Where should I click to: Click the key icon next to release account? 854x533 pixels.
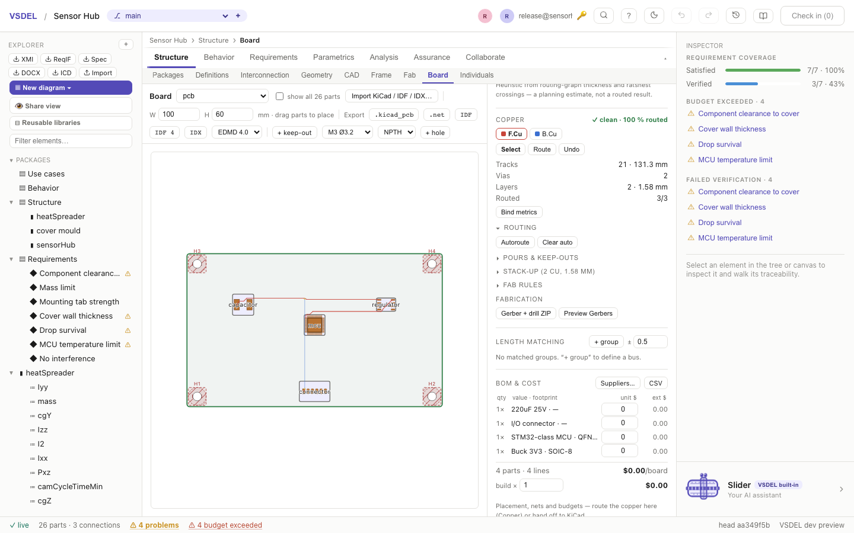(x=582, y=16)
